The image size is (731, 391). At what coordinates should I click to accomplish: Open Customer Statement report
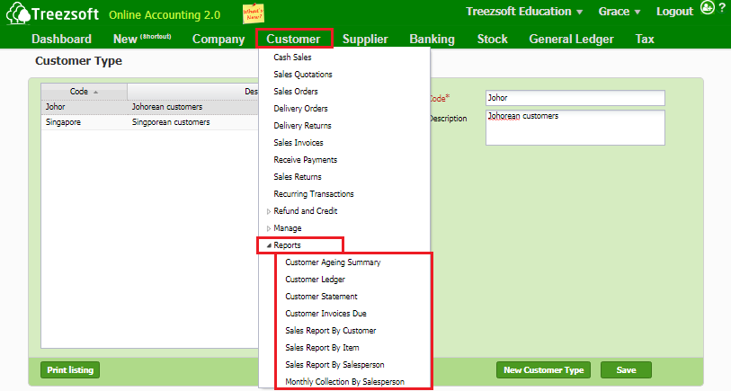coord(321,297)
